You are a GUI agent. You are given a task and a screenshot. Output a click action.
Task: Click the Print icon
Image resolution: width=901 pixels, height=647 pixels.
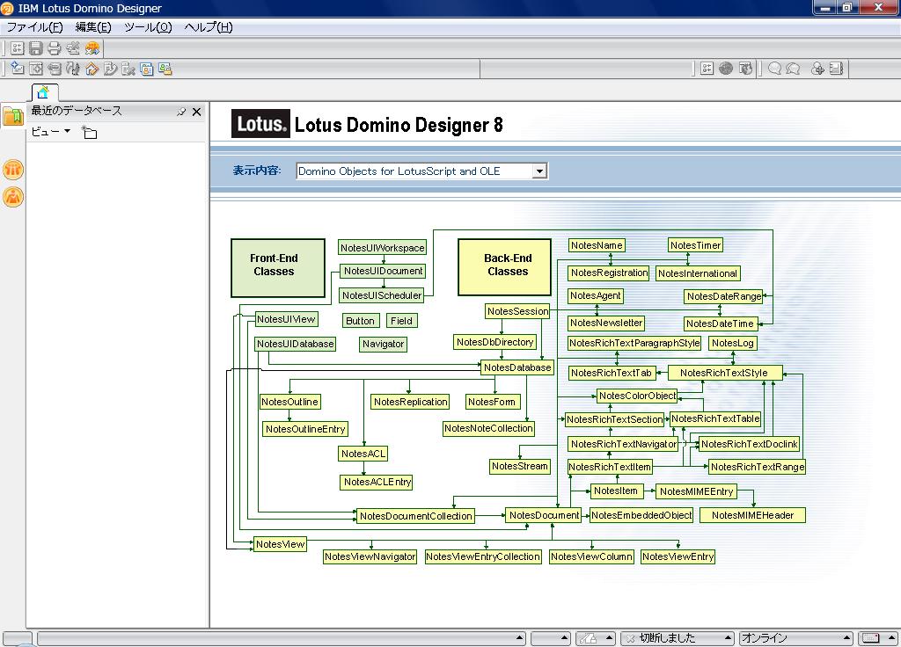[x=55, y=48]
